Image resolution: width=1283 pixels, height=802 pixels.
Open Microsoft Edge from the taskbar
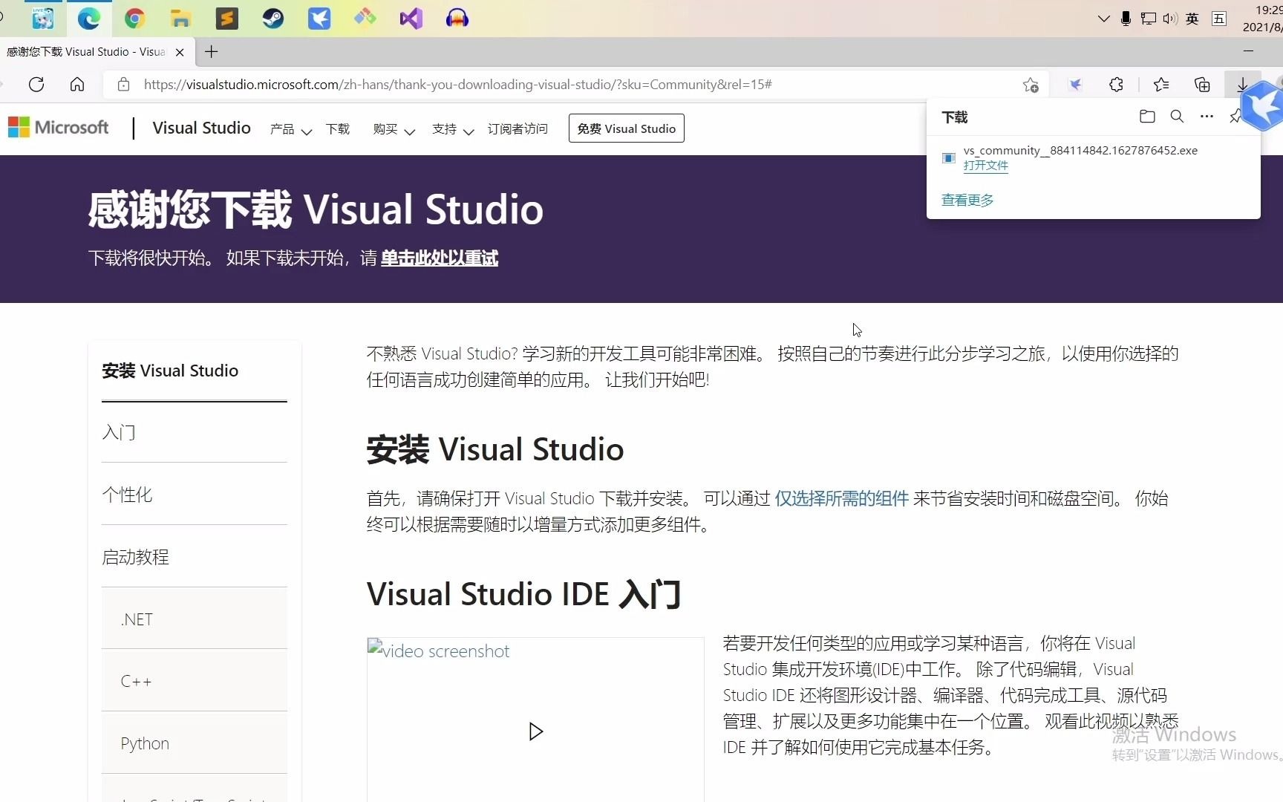[89, 19]
